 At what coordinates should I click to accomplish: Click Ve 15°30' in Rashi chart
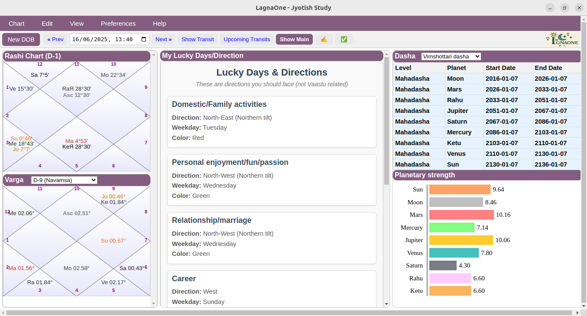(21, 88)
